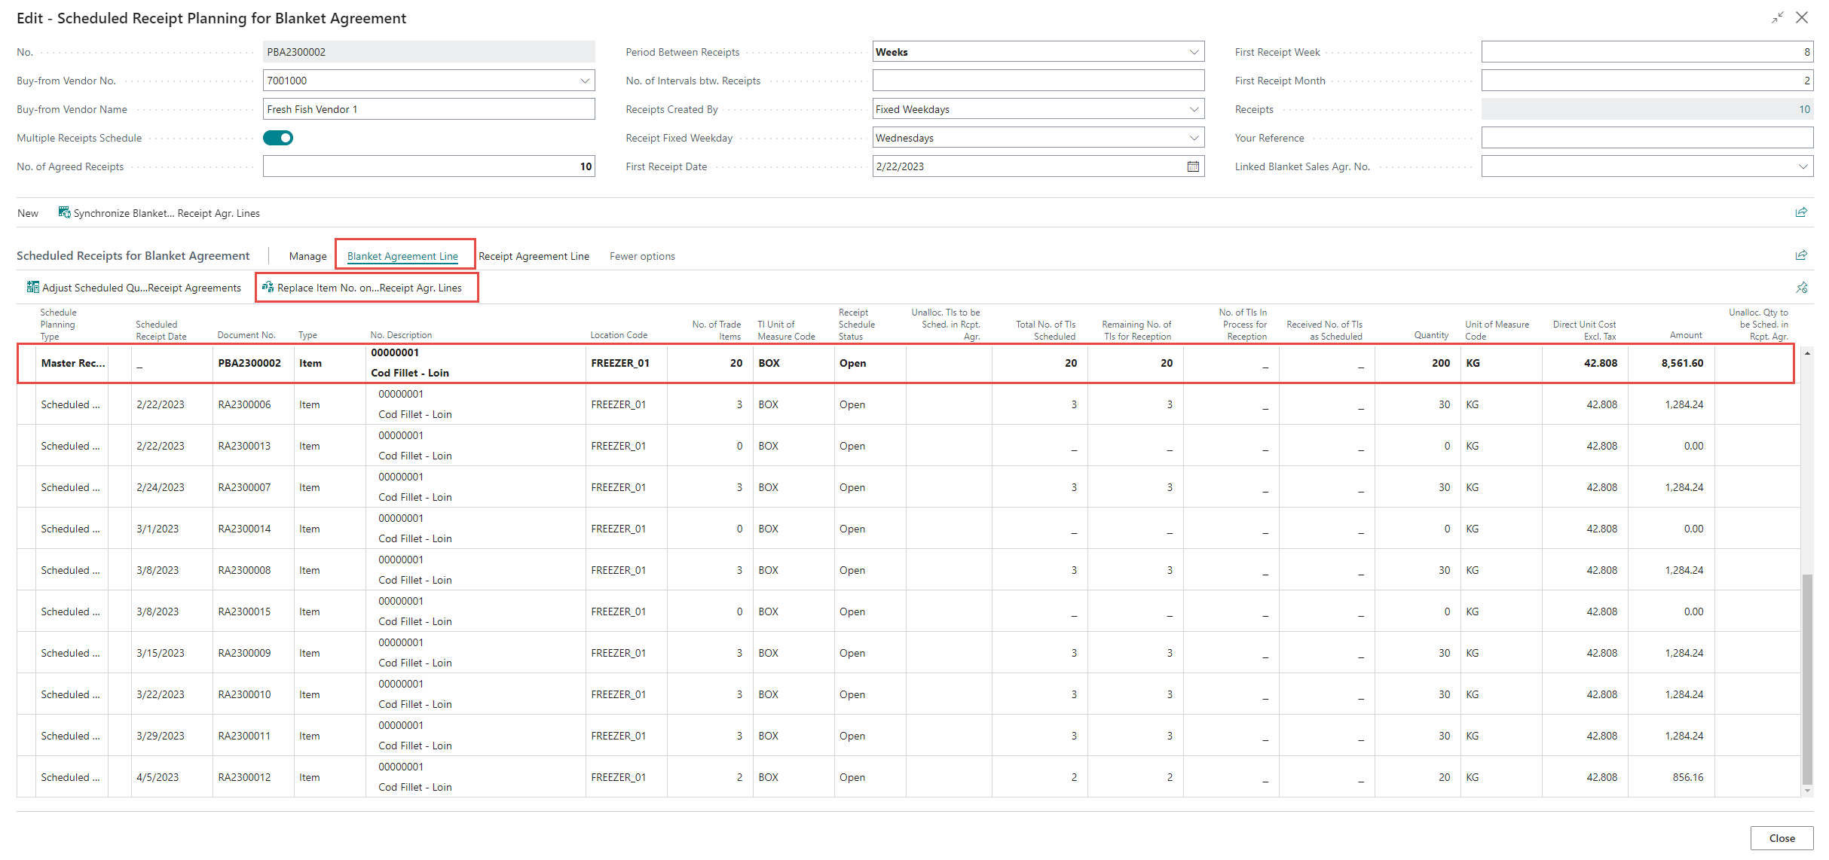Click the Adjust Scheduled Qu...Receipt Agreements icon
The height and width of the screenshot is (860, 1829).
pos(32,287)
